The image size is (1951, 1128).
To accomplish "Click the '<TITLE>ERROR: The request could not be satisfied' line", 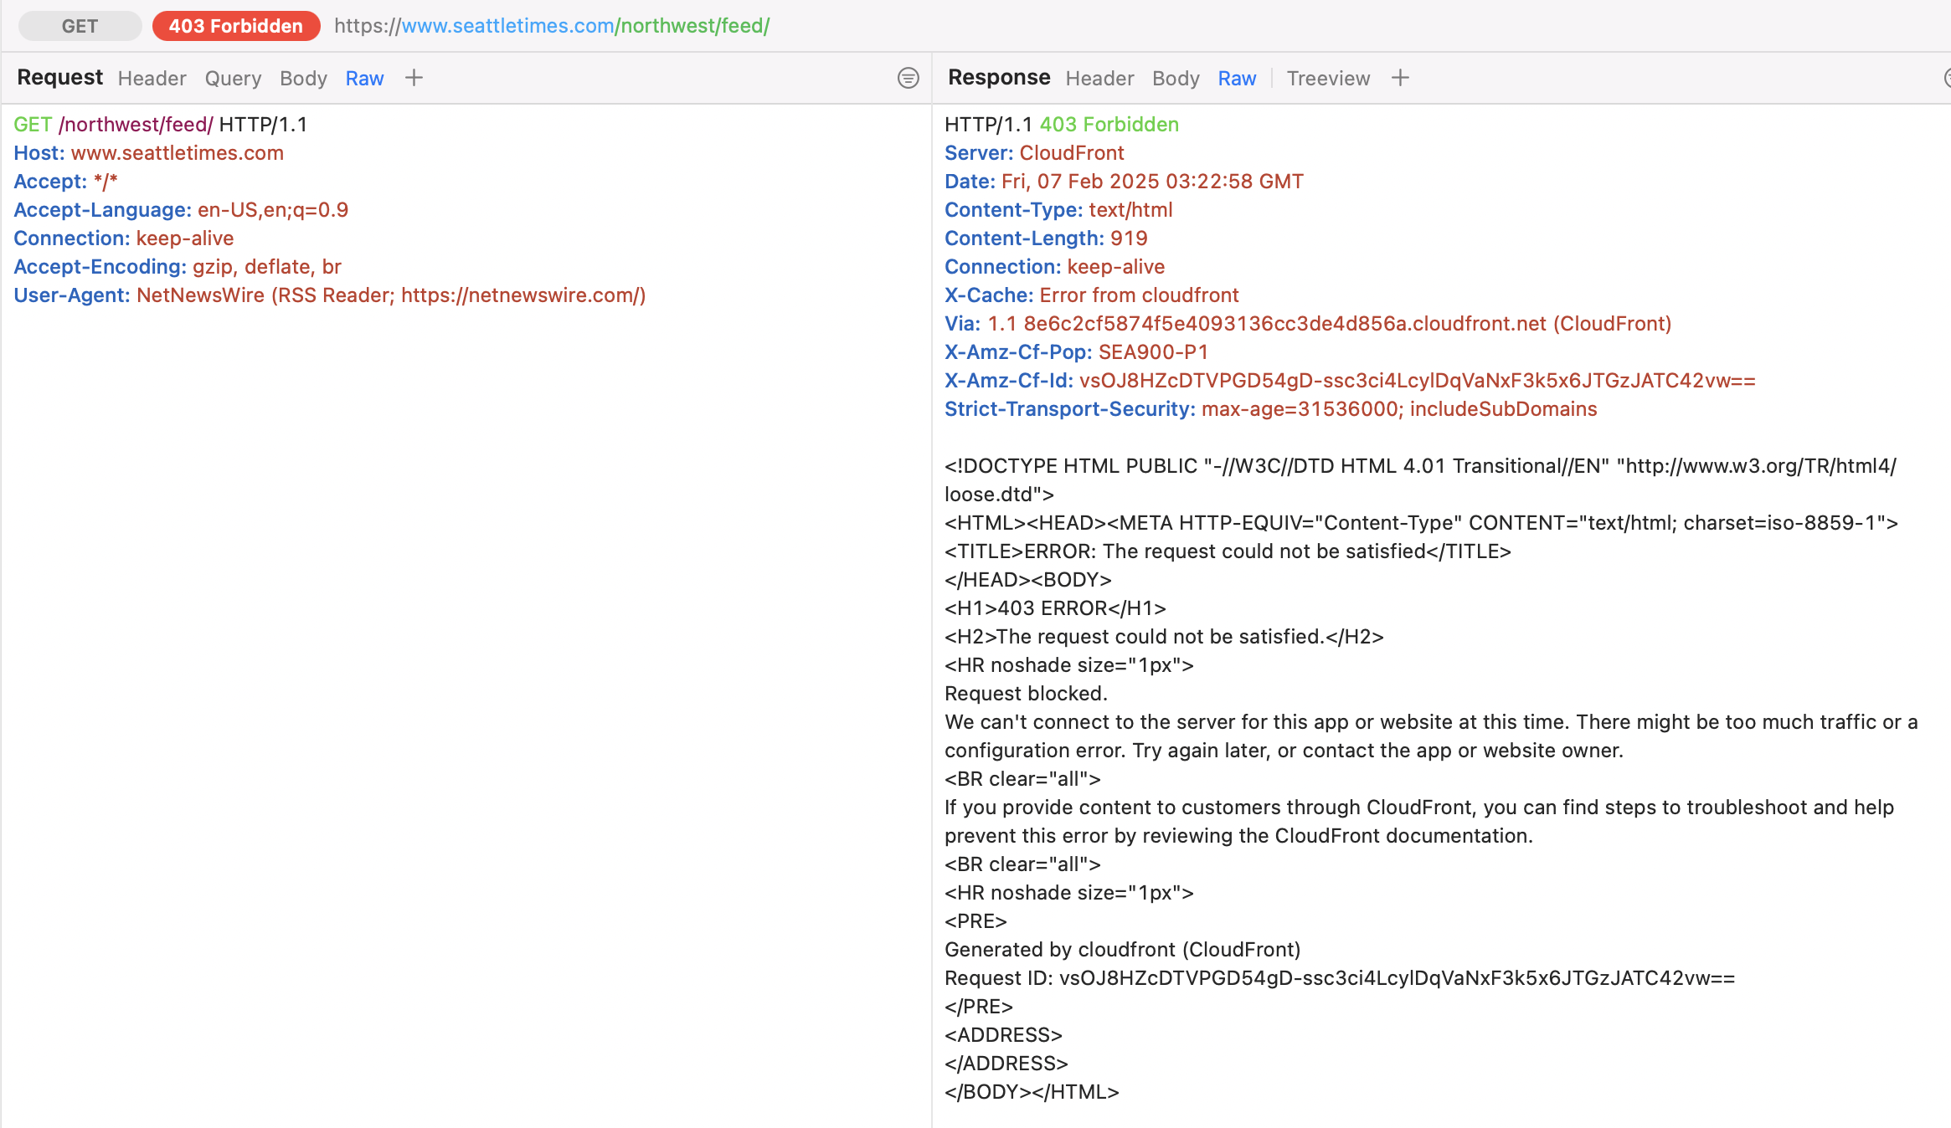I will click(1228, 551).
